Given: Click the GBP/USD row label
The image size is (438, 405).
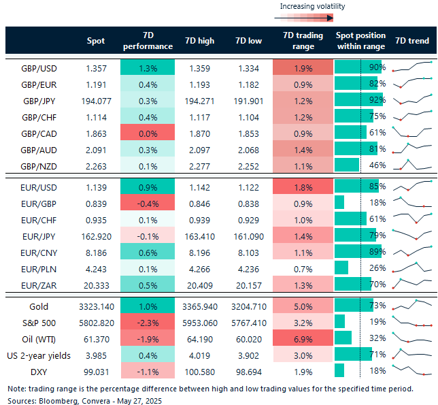Looking at the screenshot, I should click(x=39, y=69).
